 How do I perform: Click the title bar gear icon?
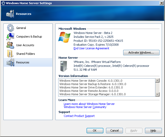tap(3, 3)
